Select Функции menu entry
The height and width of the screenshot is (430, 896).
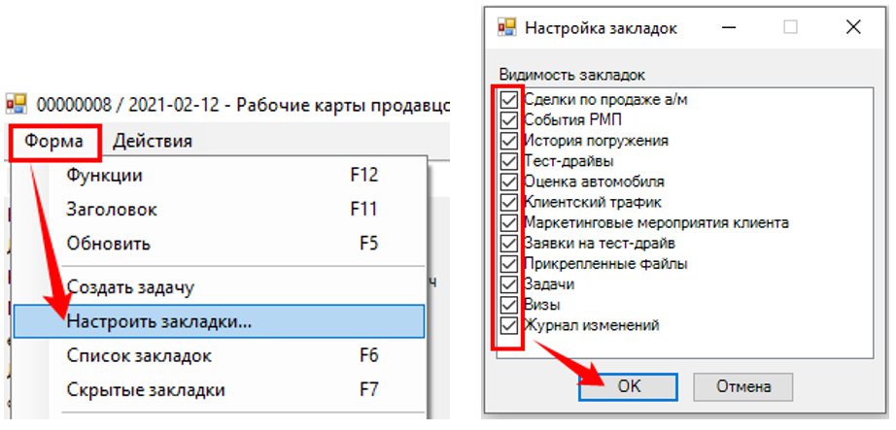104,176
